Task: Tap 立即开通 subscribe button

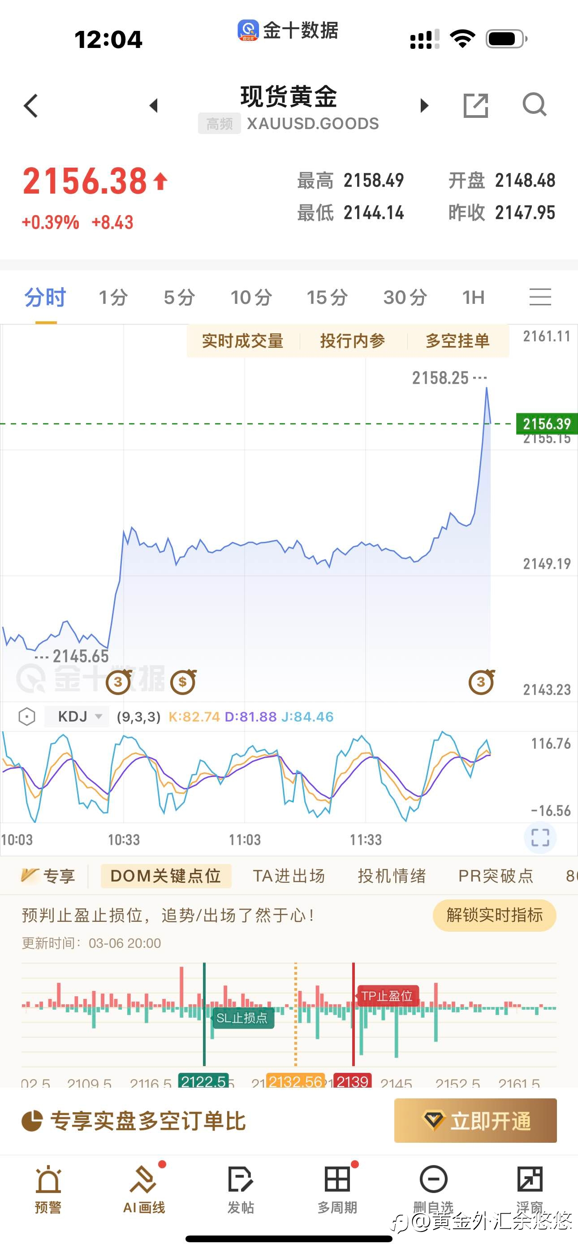Action: coord(475,1121)
